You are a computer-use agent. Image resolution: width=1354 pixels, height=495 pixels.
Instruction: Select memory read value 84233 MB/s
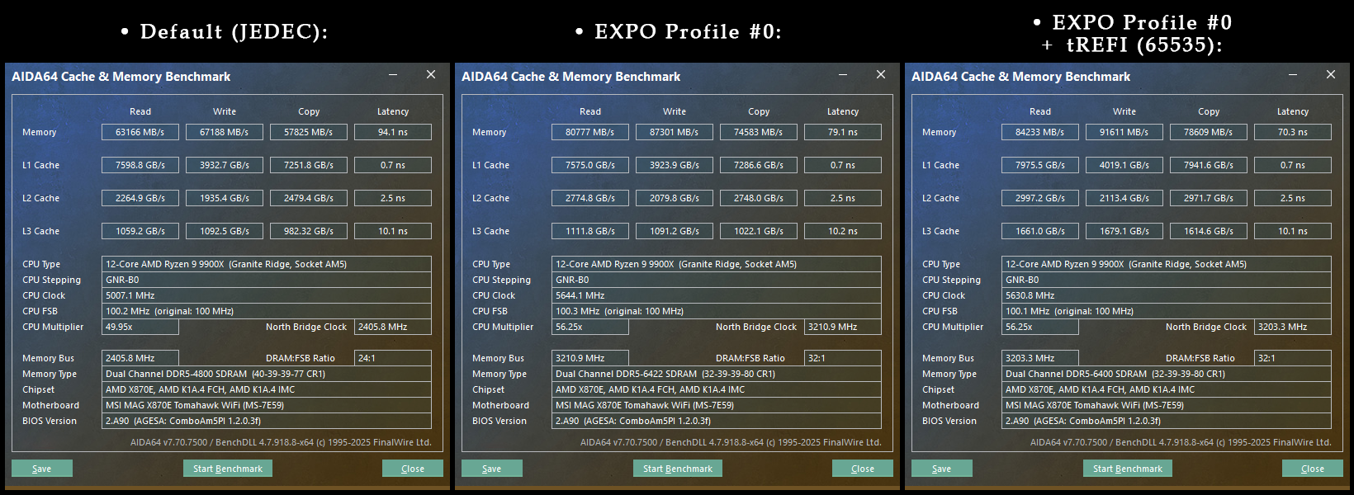coord(1040,132)
